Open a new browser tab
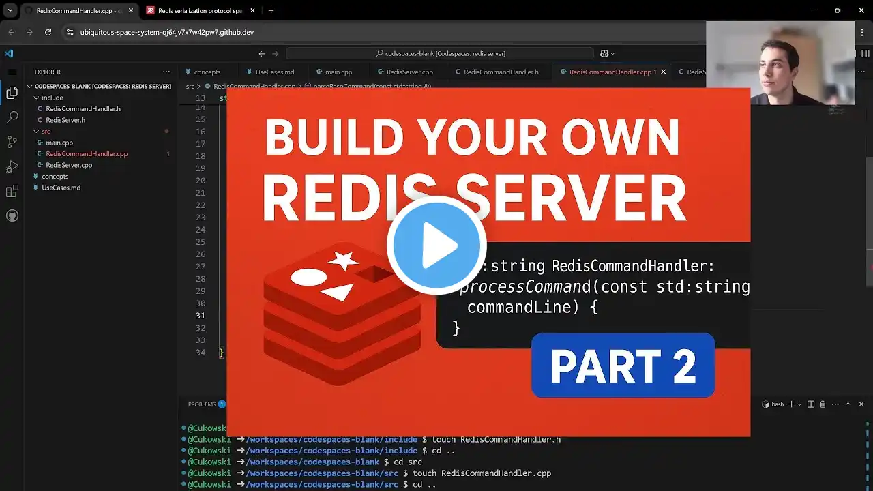This screenshot has height=491, width=873. [x=271, y=10]
